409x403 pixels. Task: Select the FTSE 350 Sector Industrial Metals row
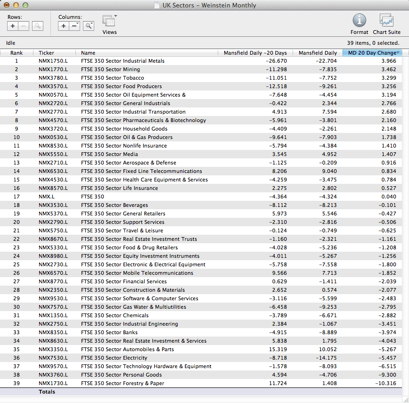123,61
